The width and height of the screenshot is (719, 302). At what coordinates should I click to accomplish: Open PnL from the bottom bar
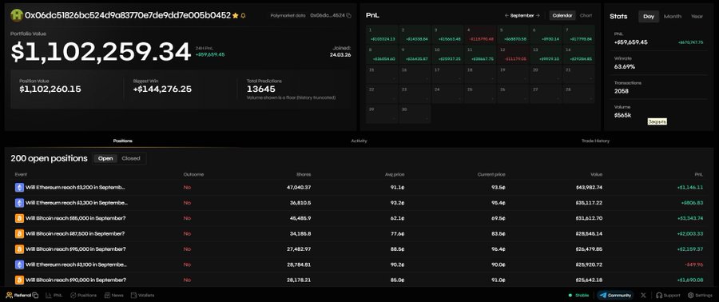point(54,295)
